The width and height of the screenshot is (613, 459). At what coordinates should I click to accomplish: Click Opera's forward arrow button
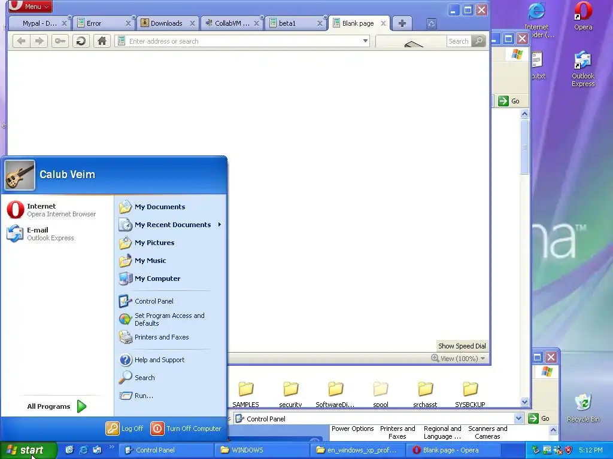(x=39, y=41)
